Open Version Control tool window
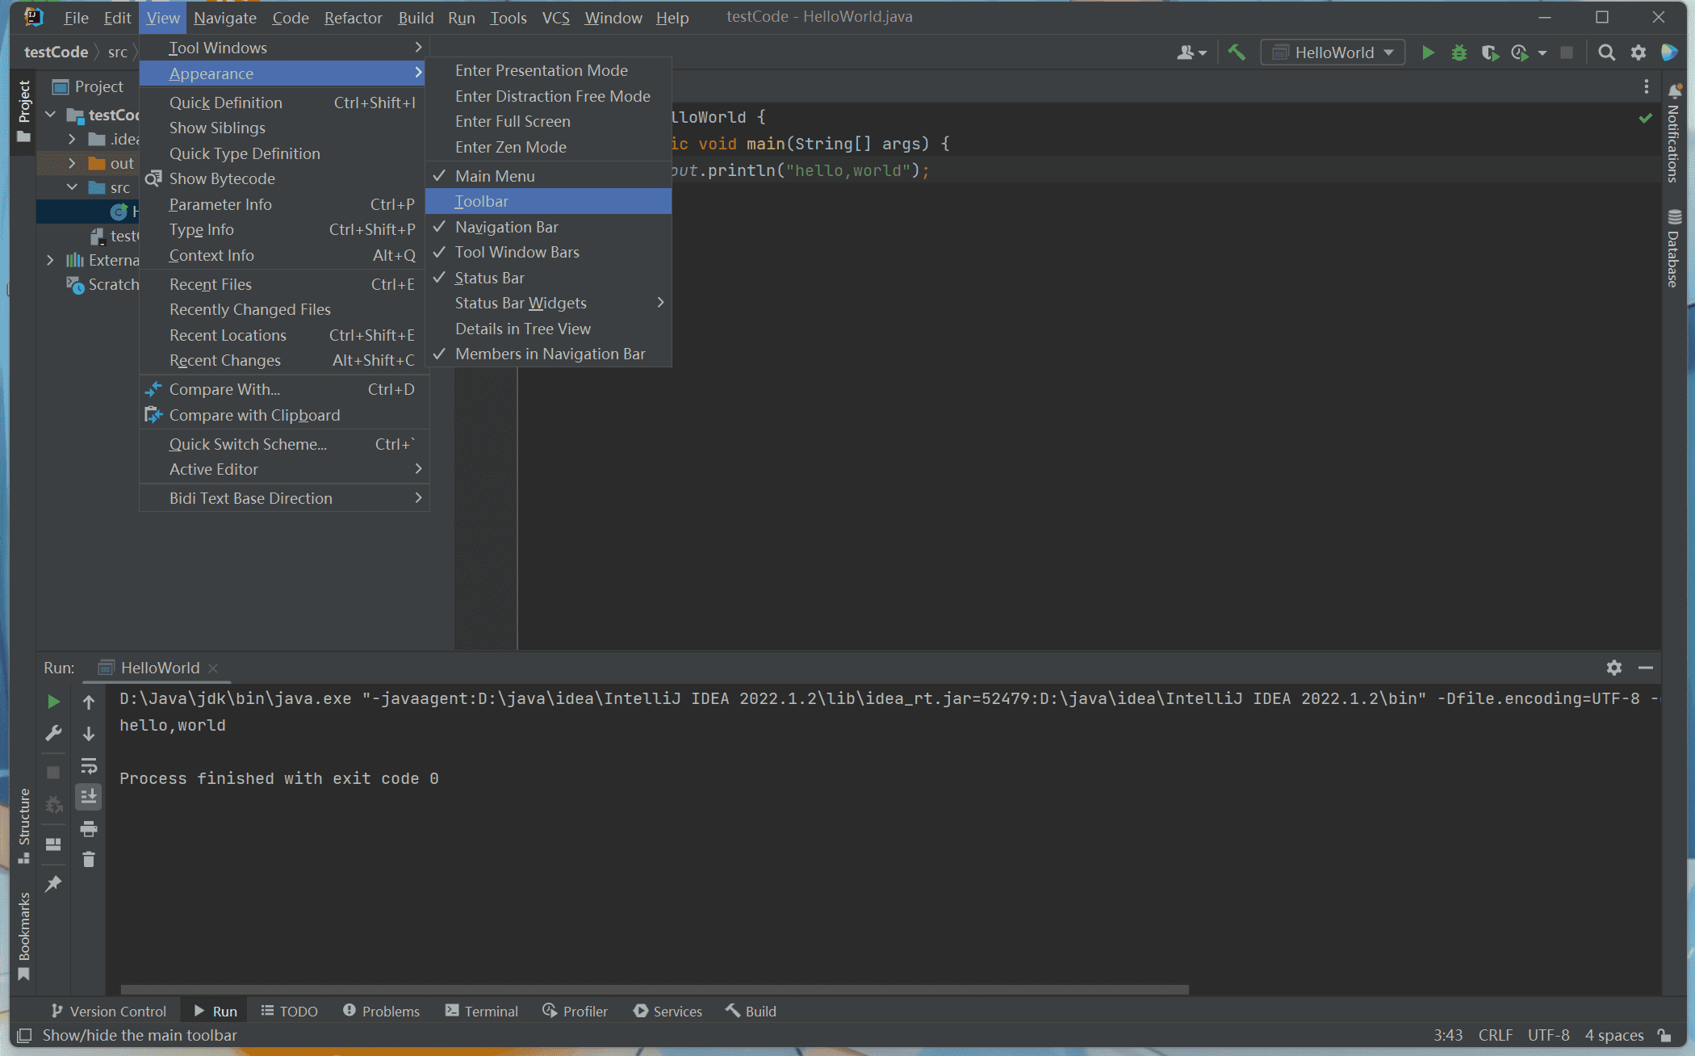 point(109,1011)
